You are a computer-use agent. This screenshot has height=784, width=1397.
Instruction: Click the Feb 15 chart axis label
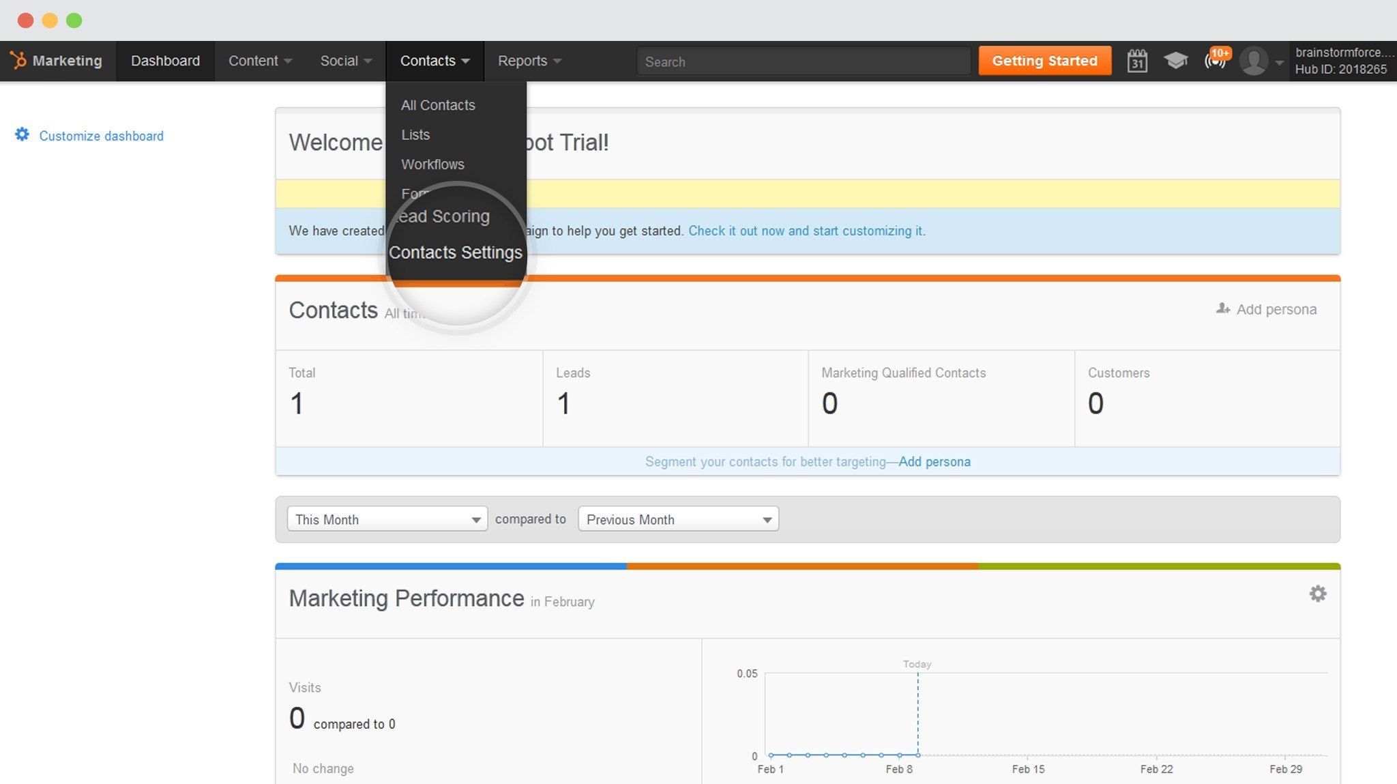tap(1028, 769)
